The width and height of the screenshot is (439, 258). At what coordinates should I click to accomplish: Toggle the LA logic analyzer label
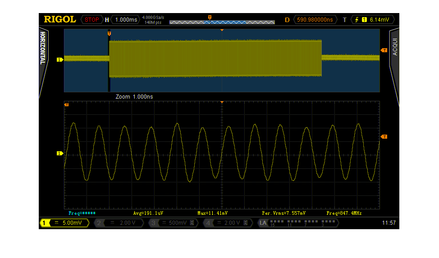click(x=263, y=223)
